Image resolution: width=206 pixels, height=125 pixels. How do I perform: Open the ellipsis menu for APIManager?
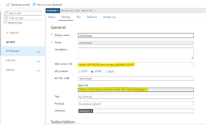coord(38,52)
